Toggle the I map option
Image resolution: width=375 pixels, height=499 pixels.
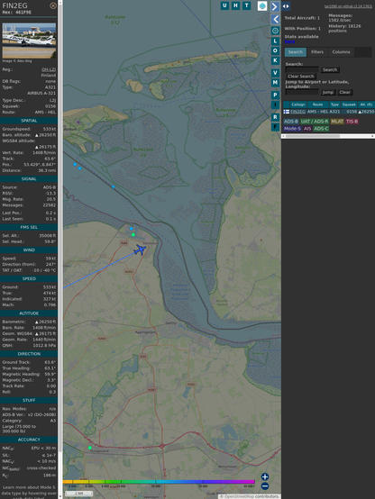click(275, 104)
